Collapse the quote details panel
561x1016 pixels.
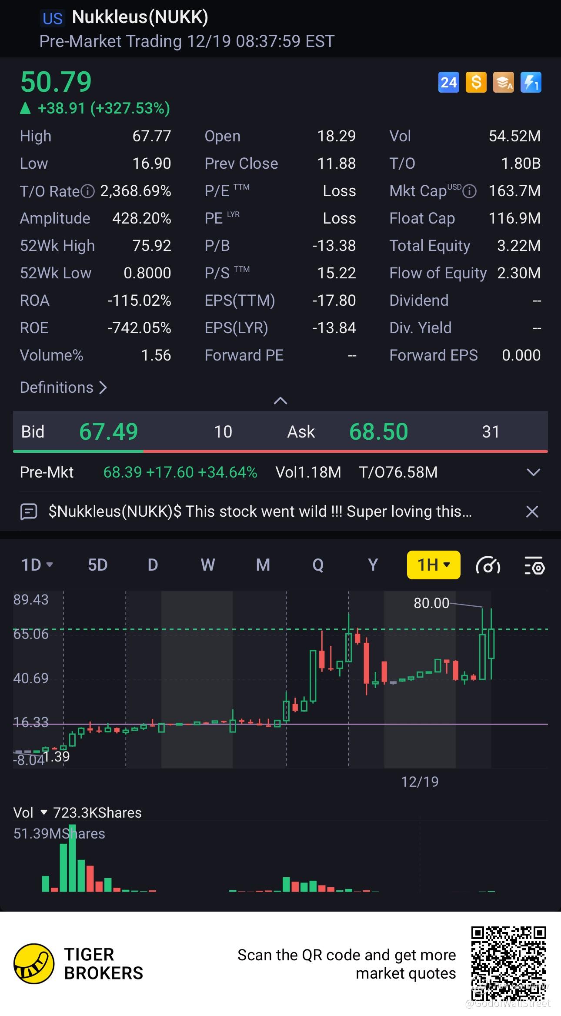pyautogui.click(x=280, y=401)
